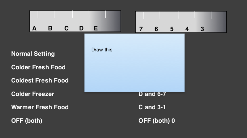The width and height of the screenshot is (247, 138).
Task: Click letter E on the left scale
Action: (96, 28)
